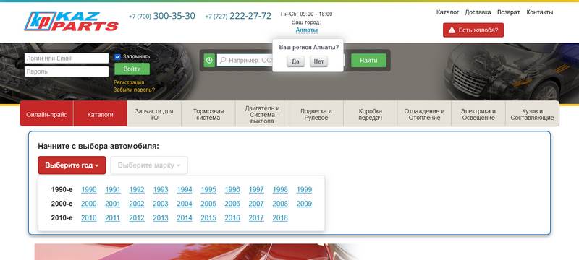Click the magnifier icon in search field
This screenshot has width=579, height=260.
223,61
